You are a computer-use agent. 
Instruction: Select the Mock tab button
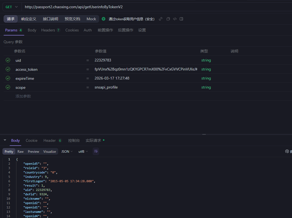[91, 19]
